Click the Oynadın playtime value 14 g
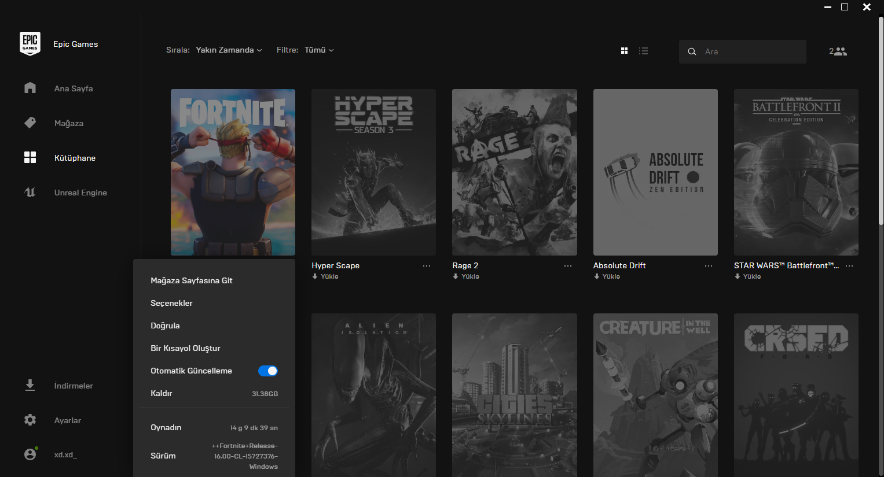This screenshot has height=477, width=884. point(254,428)
